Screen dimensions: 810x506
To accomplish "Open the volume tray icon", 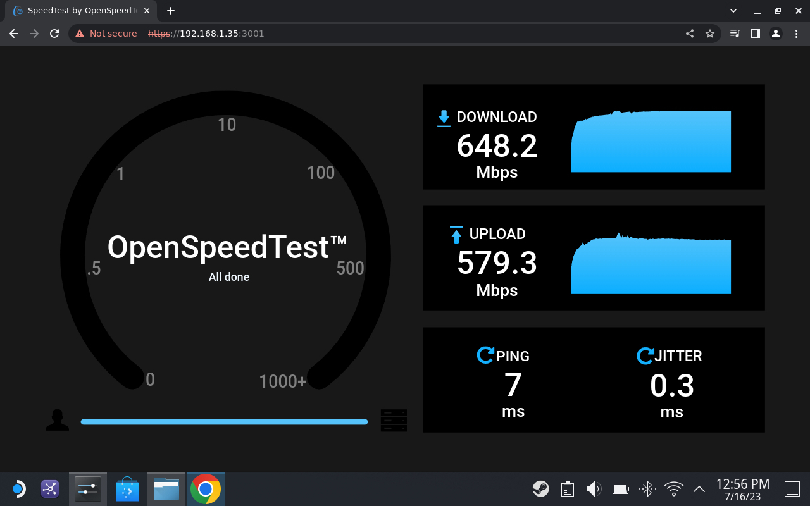I will click(x=594, y=488).
